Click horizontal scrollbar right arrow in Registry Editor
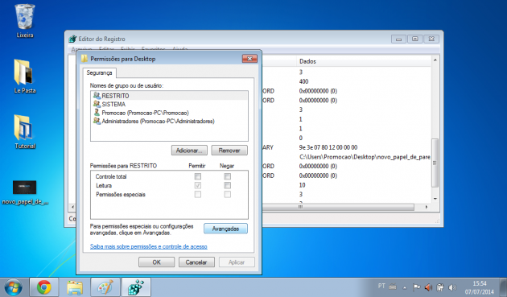This screenshot has height=297, width=507. [x=427, y=207]
